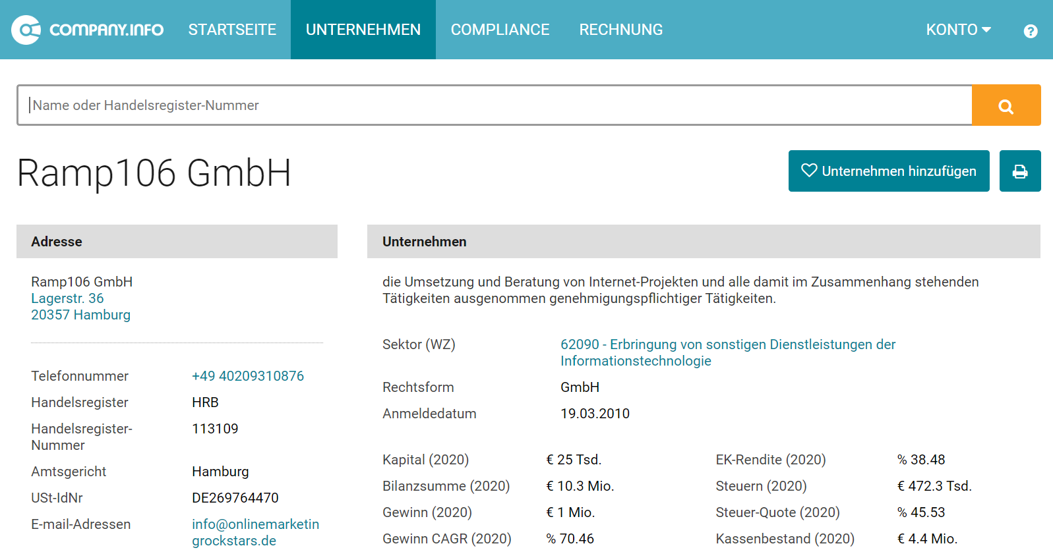Click Gewinn (2020) value € 1 Mio.
Viewport: 1053px width, 550px height.
click(570, 512)
